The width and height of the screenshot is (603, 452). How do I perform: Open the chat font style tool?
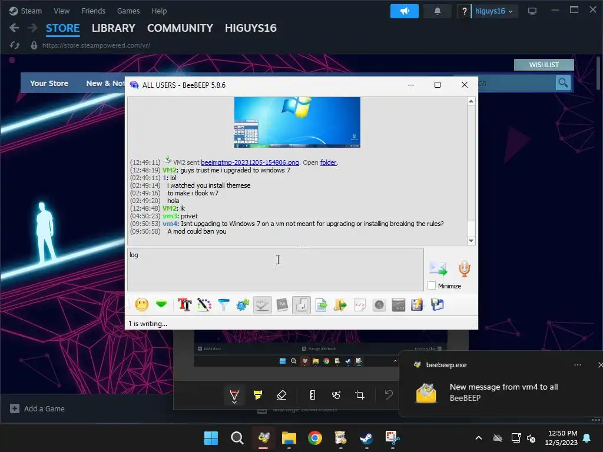pyautogui.click(x=184, y=305)
